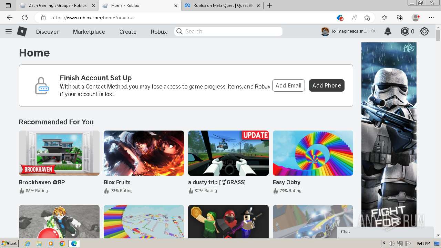Viewport: 441px width, 248px height.
Task: Launch Chrome from the taskbar
Action: (x=62, y=244)
